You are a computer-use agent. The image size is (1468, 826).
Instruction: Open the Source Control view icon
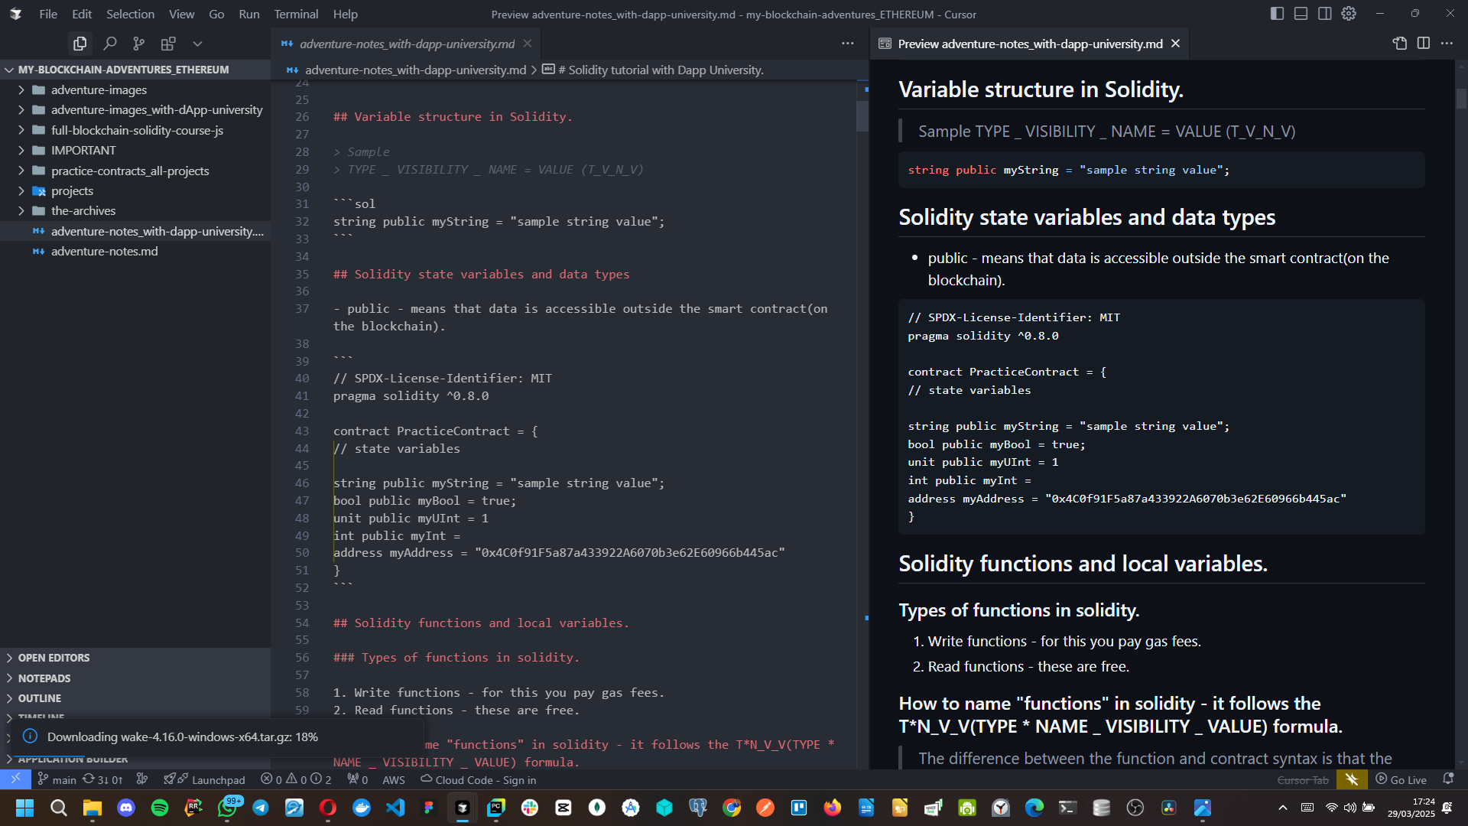[x=138, y=44]
